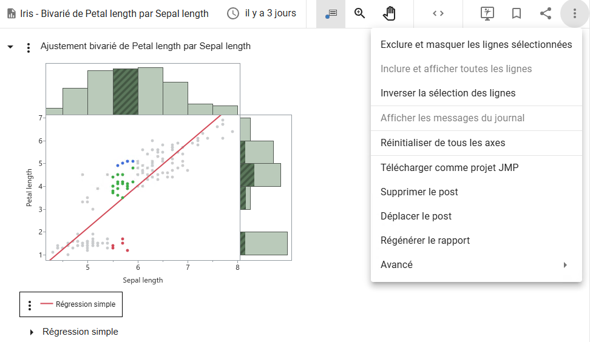Screen dimensions: 590x342
Task: Click Télécharger comme projet JMP
Action: click(449, 168)
